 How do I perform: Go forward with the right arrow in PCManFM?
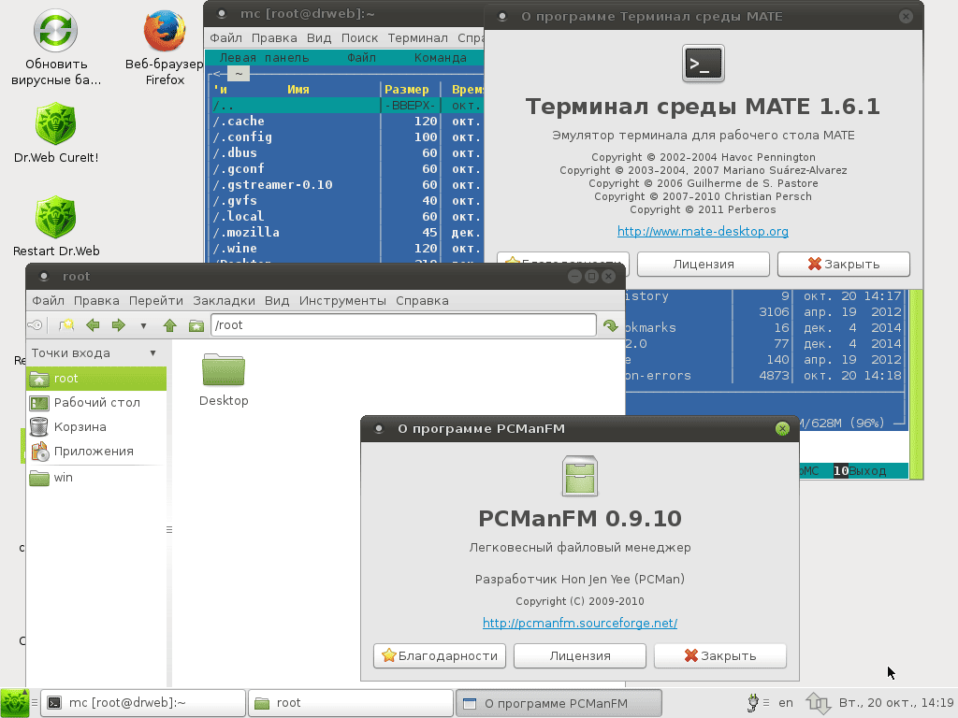(119, 325)
